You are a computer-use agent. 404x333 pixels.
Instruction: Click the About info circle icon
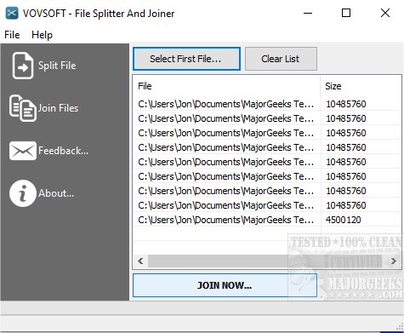click(23, 193)
